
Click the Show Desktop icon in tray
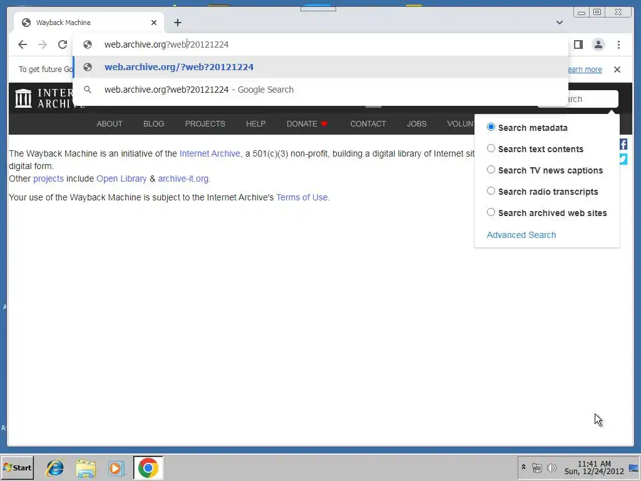633,467
